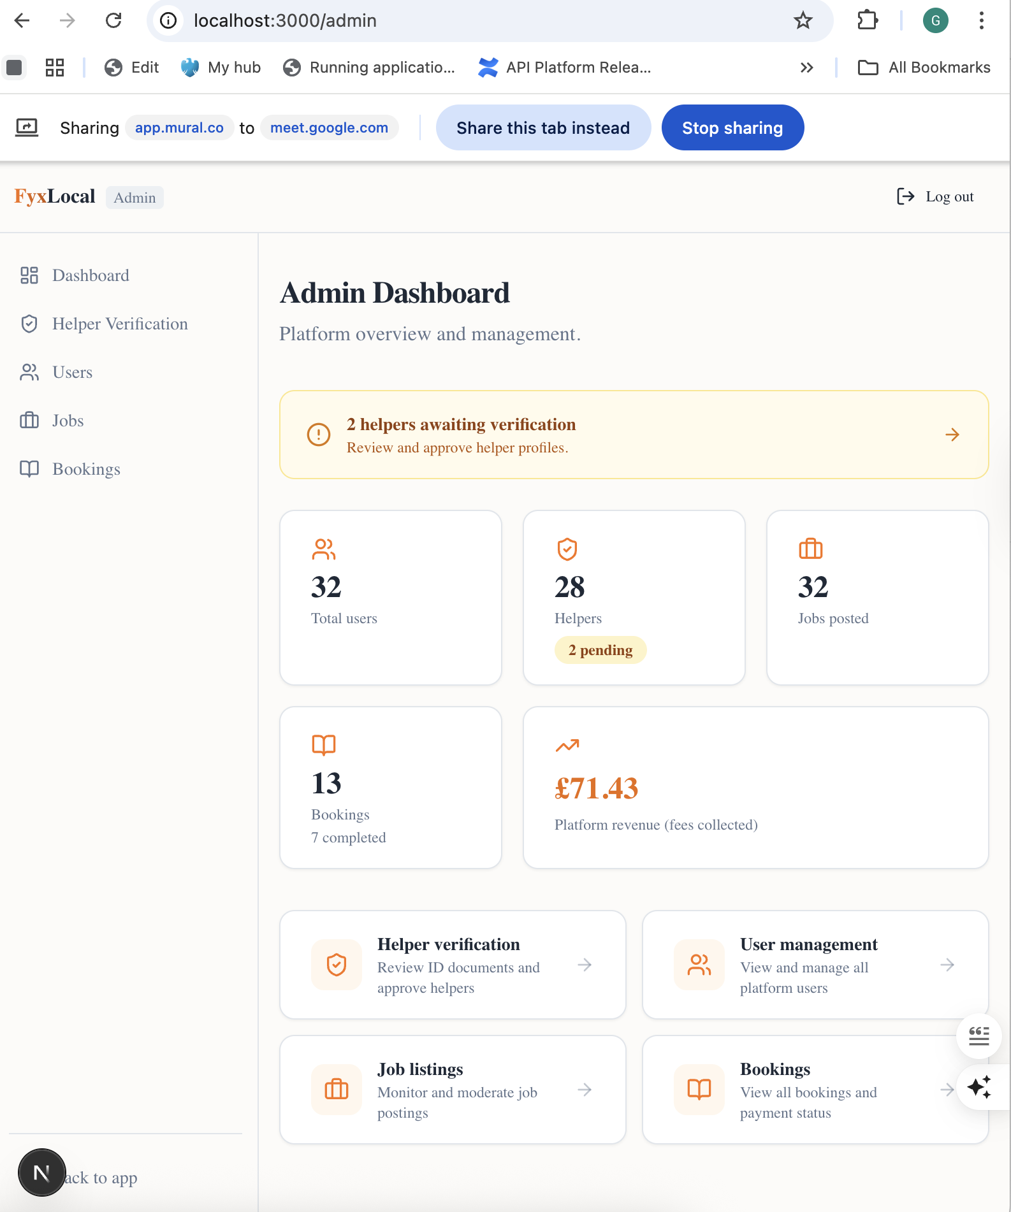Bookmark page with the star icon

coord(803,20)
